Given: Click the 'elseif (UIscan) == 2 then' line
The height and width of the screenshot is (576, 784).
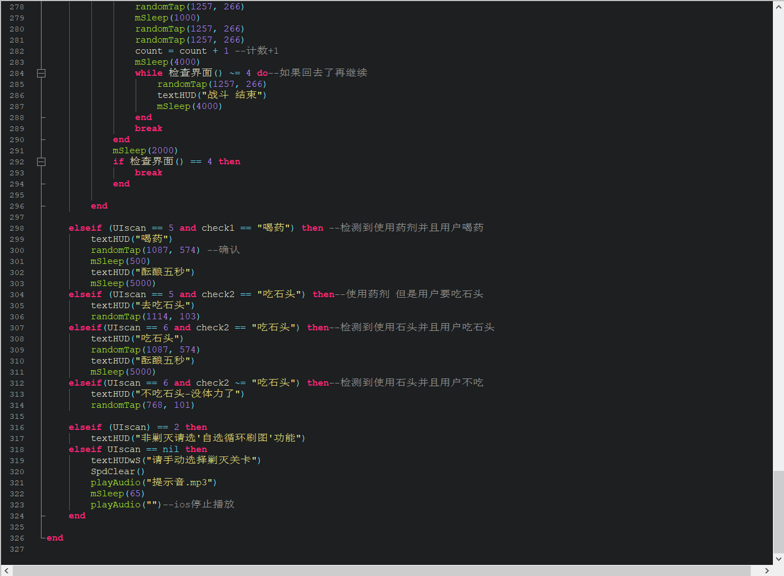Looking at the screenshot, I should tap(138, 427).
